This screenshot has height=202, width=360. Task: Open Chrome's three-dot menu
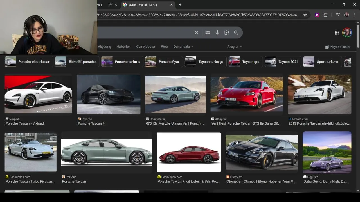355,15
